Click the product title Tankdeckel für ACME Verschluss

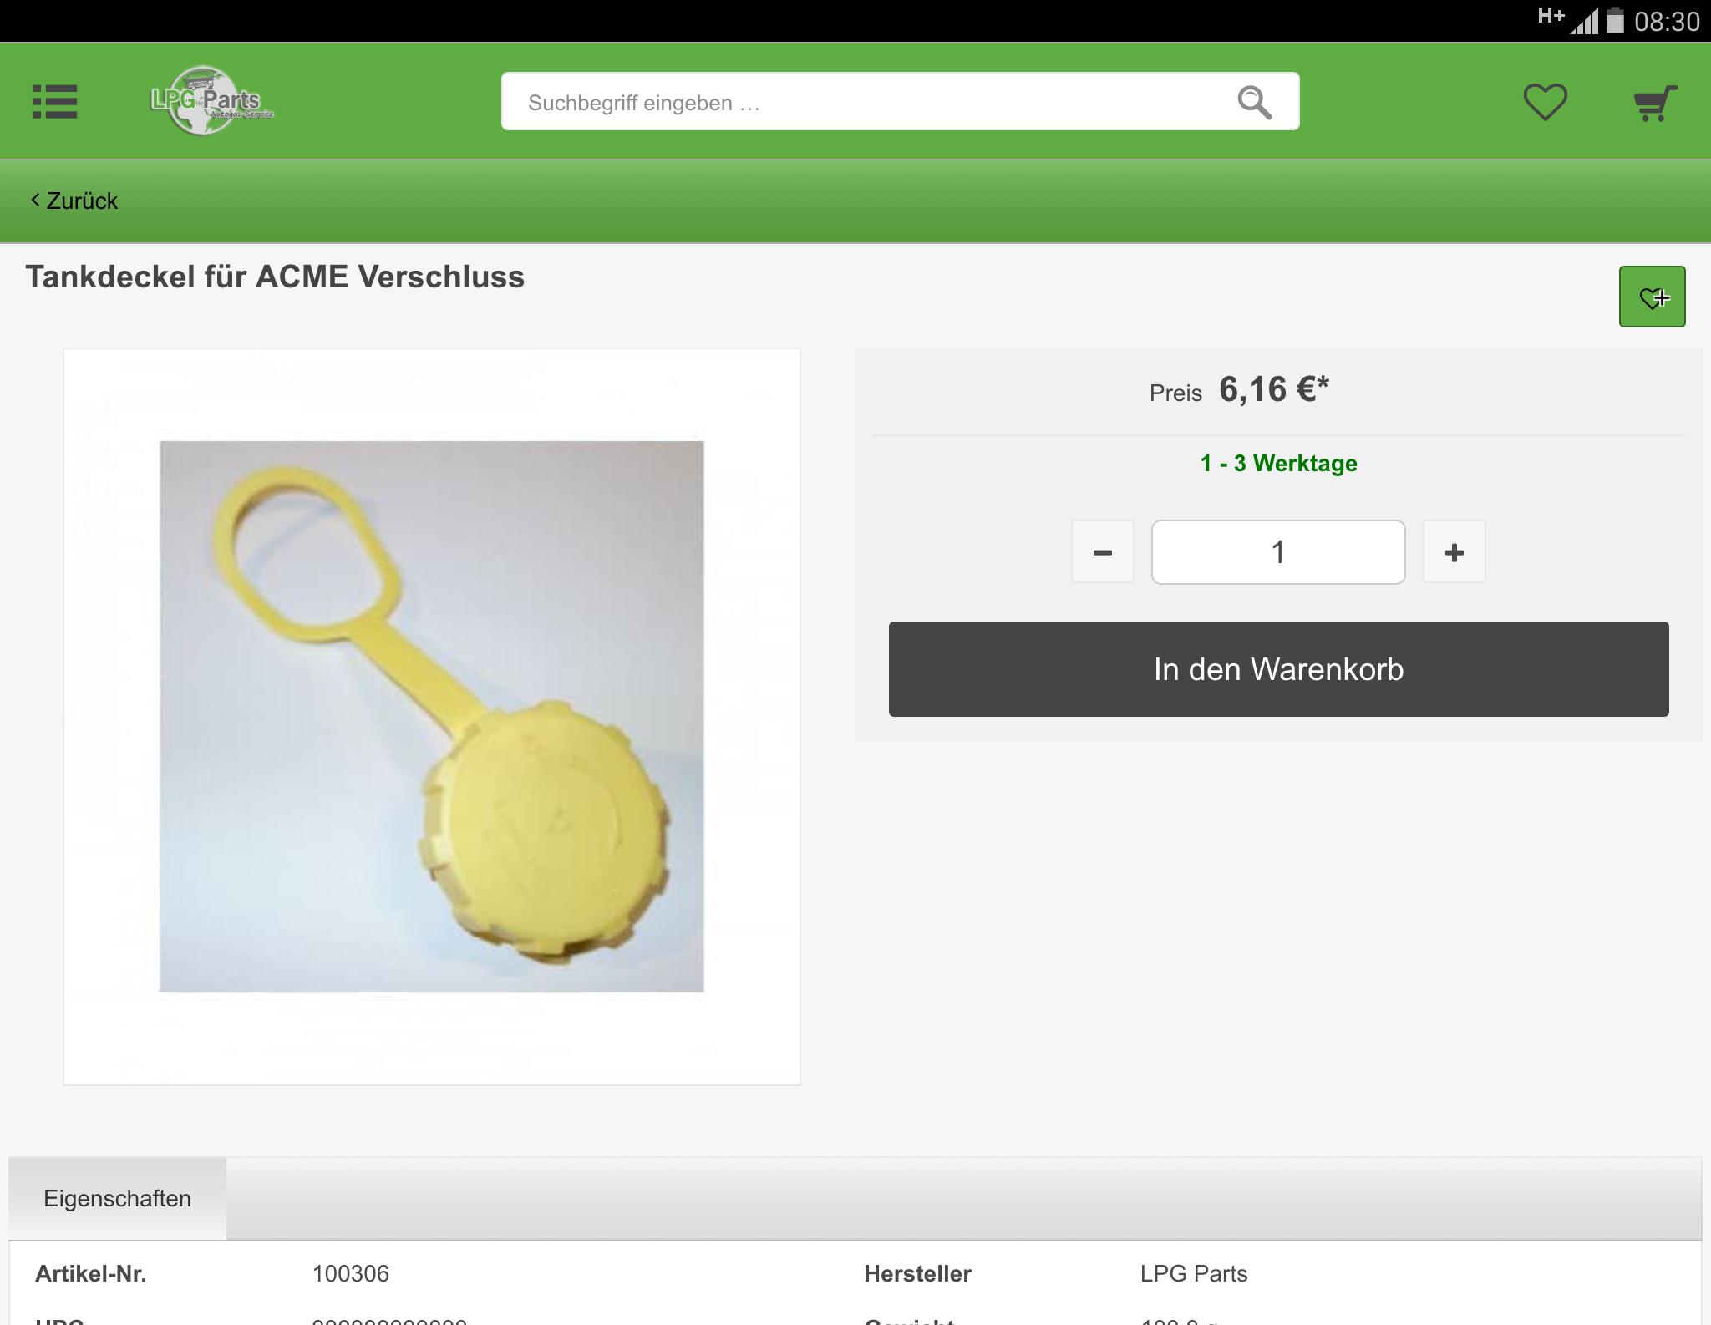click(x=275, y=277)
